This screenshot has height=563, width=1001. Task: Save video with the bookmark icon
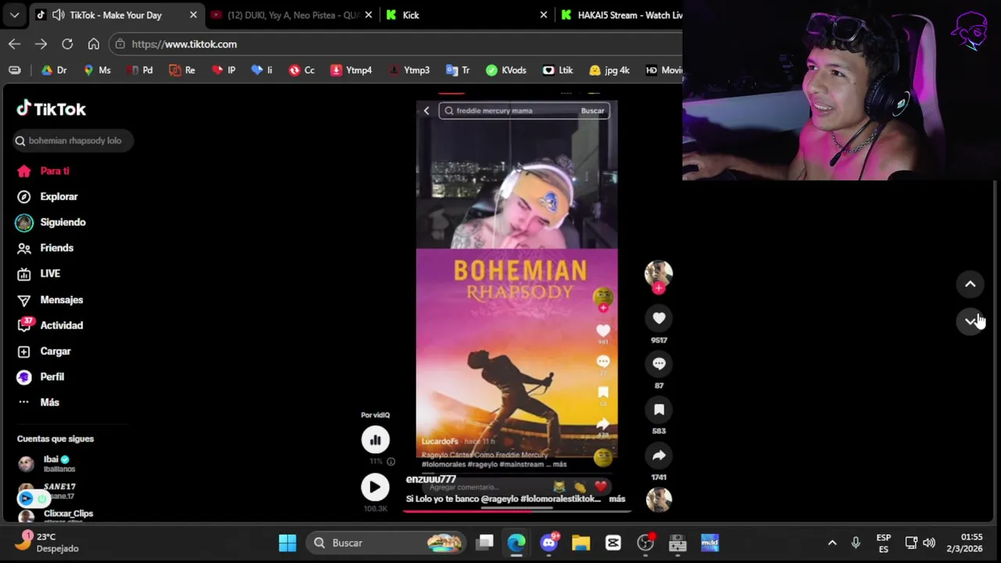click(658, 410)
